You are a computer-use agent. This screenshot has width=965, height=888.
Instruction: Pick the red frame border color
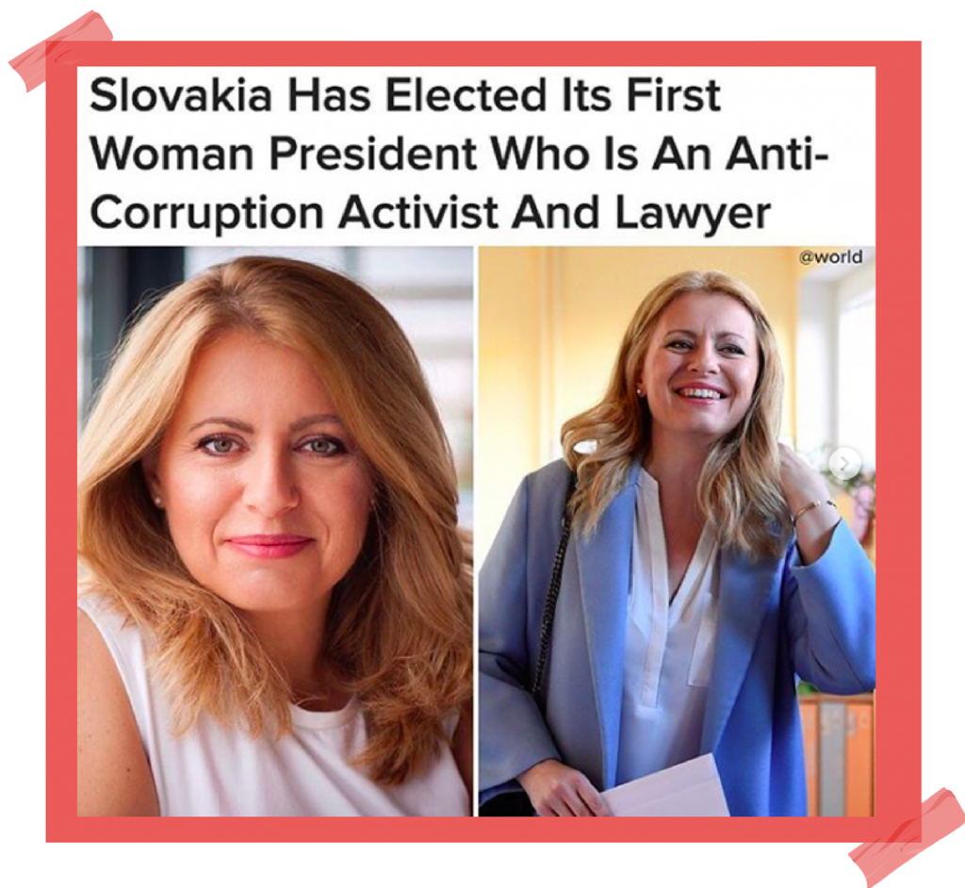61,431
